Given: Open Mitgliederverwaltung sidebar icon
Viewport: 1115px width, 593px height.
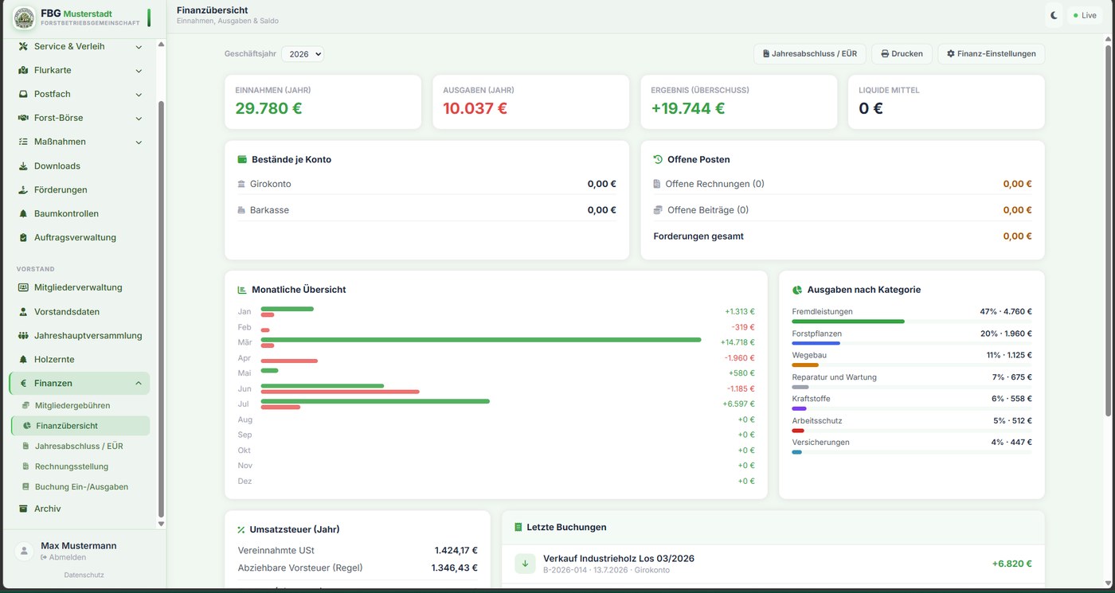Looking at the screenshot, I should pyautogui.click(x=23, y=287).
